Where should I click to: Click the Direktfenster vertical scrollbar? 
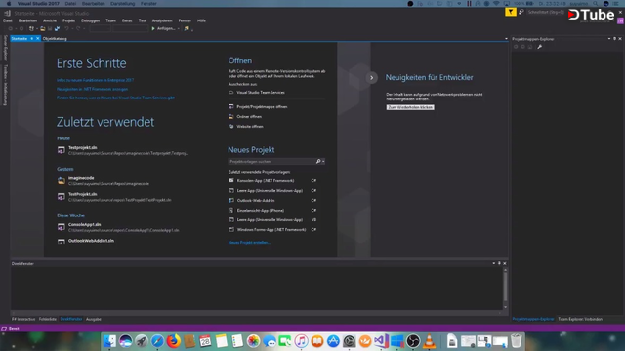pos(506,289)
